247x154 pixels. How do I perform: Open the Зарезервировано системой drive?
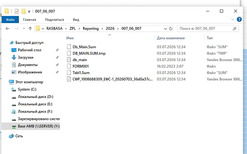(39, 119)
